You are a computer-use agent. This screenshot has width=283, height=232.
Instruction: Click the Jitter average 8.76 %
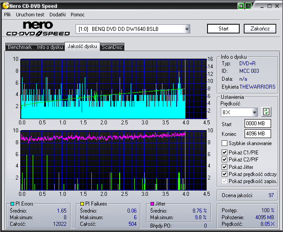click(200, 210)
